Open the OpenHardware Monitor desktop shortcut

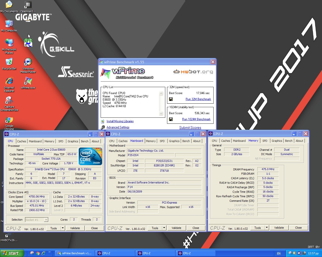click(x=28, y=7)
